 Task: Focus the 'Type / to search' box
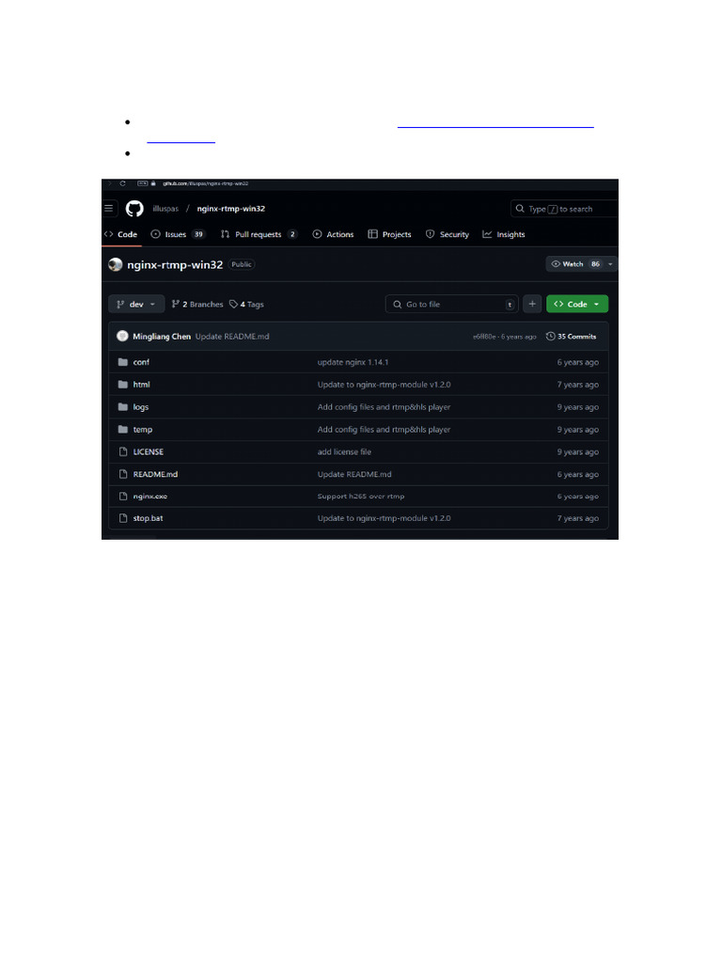(564, 209)
